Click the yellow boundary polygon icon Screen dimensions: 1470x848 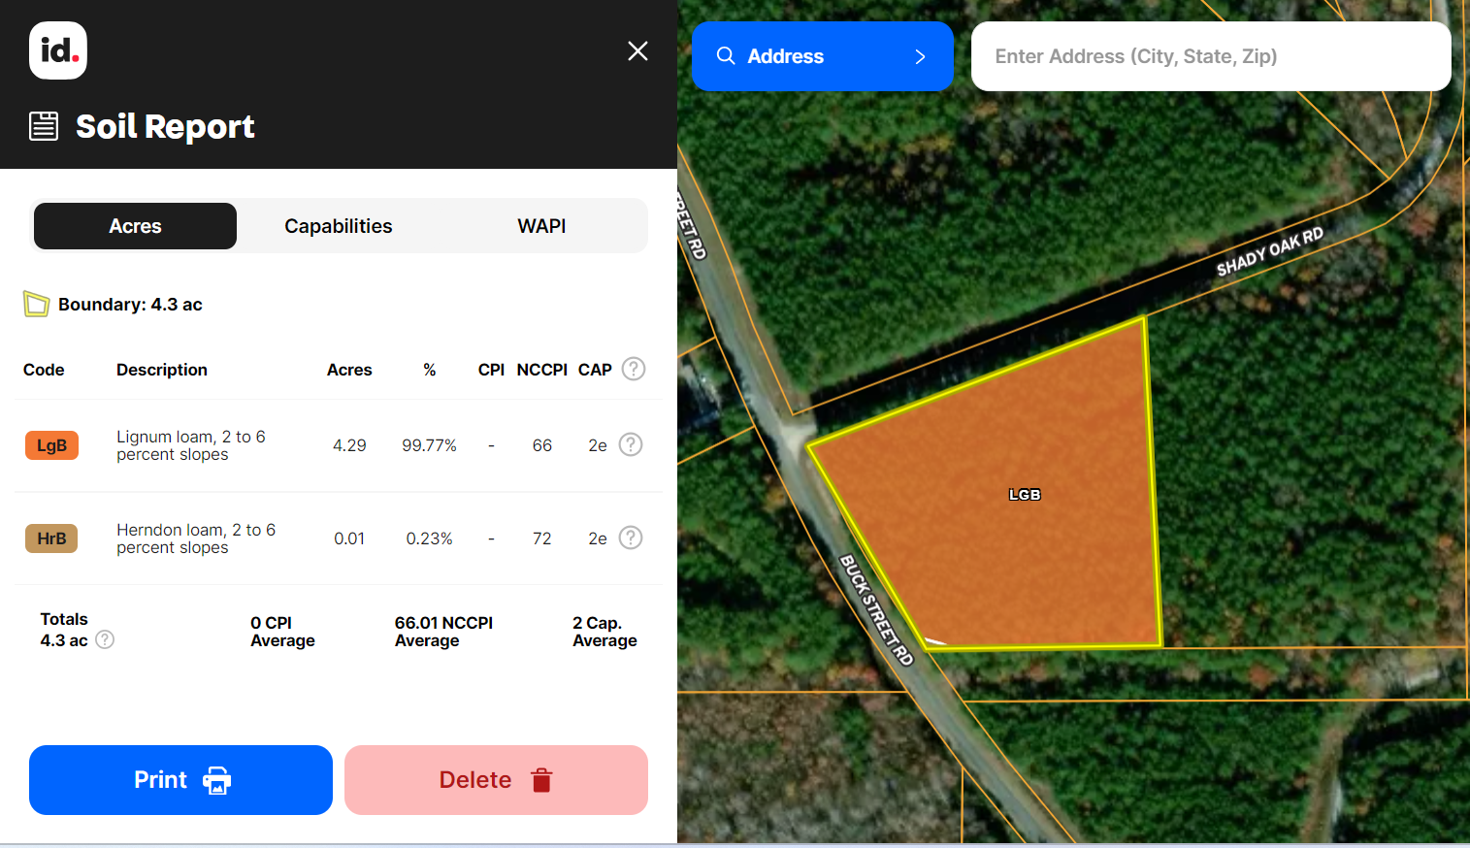coord(36,305)
